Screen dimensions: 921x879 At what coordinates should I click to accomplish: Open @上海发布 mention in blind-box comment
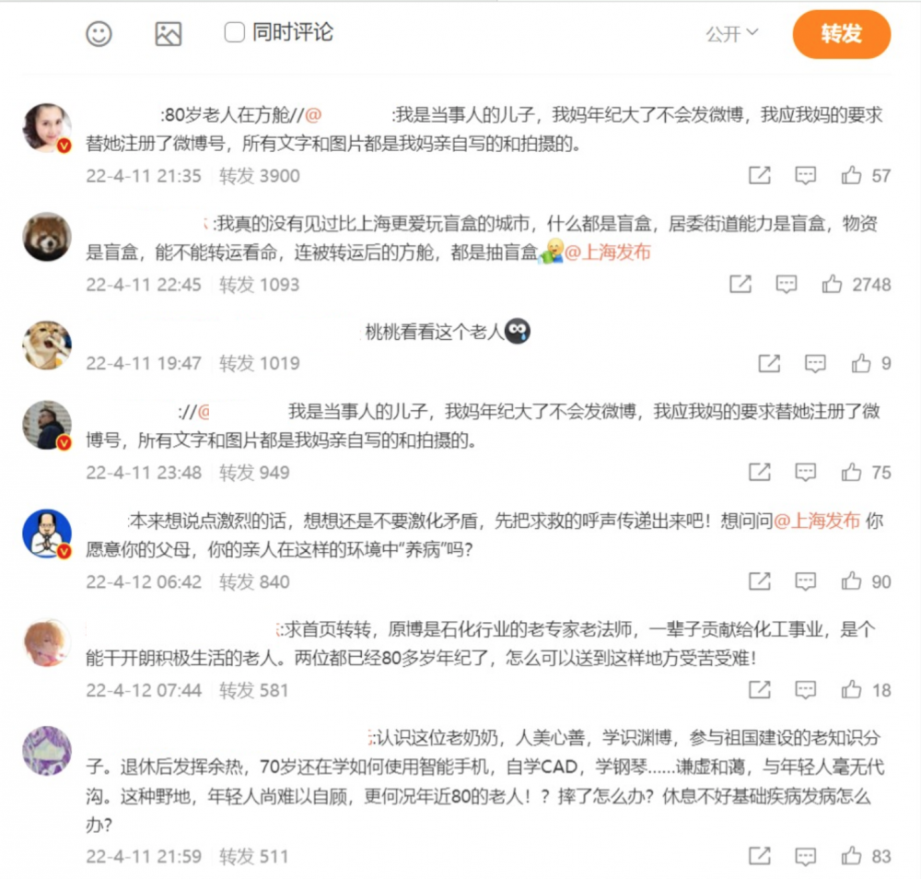607,252
